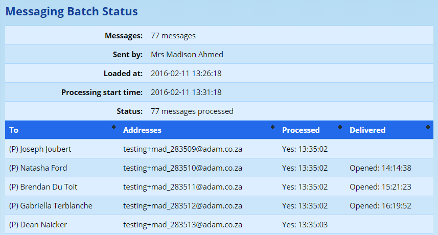Image resolution: width=438 pixels, height=235 pixels.
Task: Click sort arrows in the Processed column
Action: pos(340,127)
